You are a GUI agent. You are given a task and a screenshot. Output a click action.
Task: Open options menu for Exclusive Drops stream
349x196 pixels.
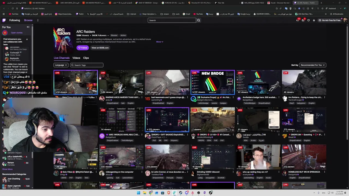233,97
